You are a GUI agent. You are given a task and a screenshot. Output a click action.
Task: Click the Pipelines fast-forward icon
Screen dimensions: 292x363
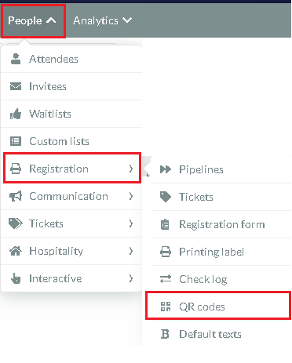click(166, 169)
